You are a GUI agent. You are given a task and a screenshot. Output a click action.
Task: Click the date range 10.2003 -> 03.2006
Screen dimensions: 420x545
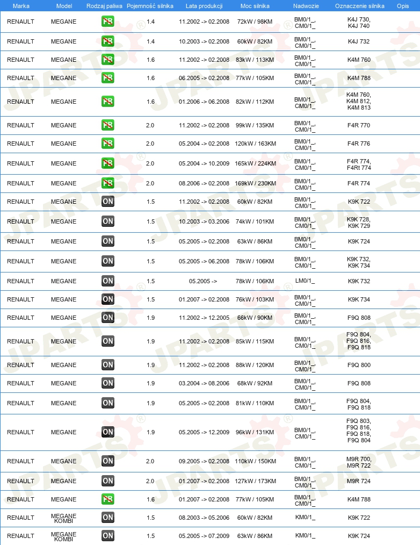(204, 221)
